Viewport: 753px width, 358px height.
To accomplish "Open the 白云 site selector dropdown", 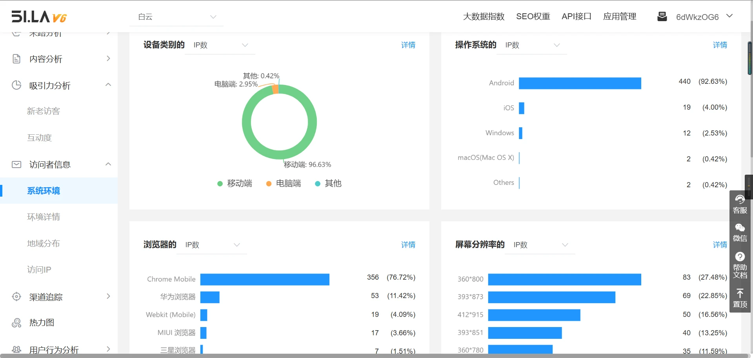I will [176, 17].
